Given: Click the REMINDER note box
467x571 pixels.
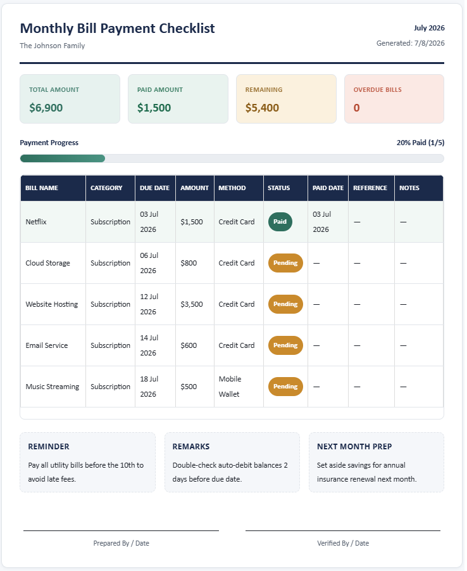Looking at the screenshot, I should pyautogui.click(x=88, y=463).
